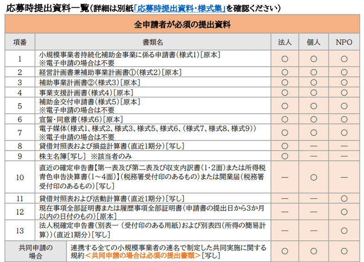
Task: Select the 項番 column header
Action: click(20, 42)
